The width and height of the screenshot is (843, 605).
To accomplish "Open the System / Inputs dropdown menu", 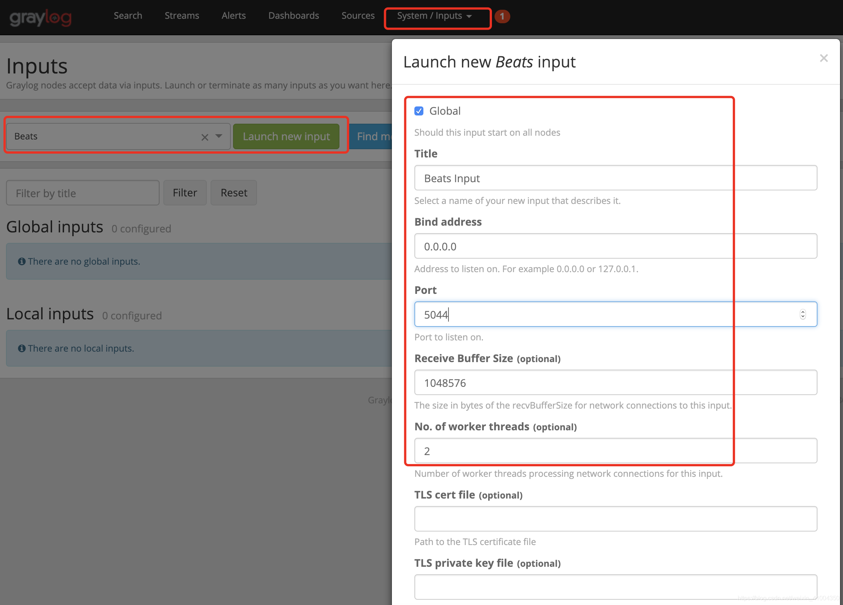I will [x=435, y=16].
